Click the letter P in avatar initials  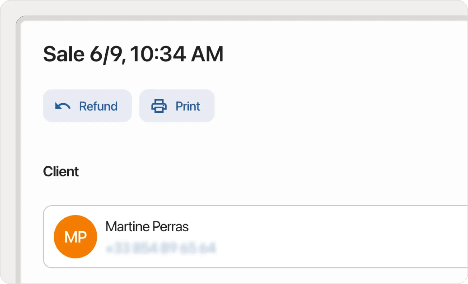point(82,237)
